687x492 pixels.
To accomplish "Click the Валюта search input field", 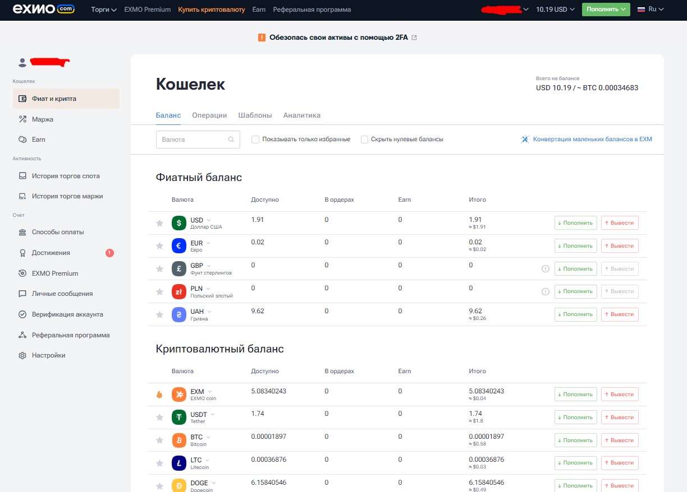I will coord(198,140).
